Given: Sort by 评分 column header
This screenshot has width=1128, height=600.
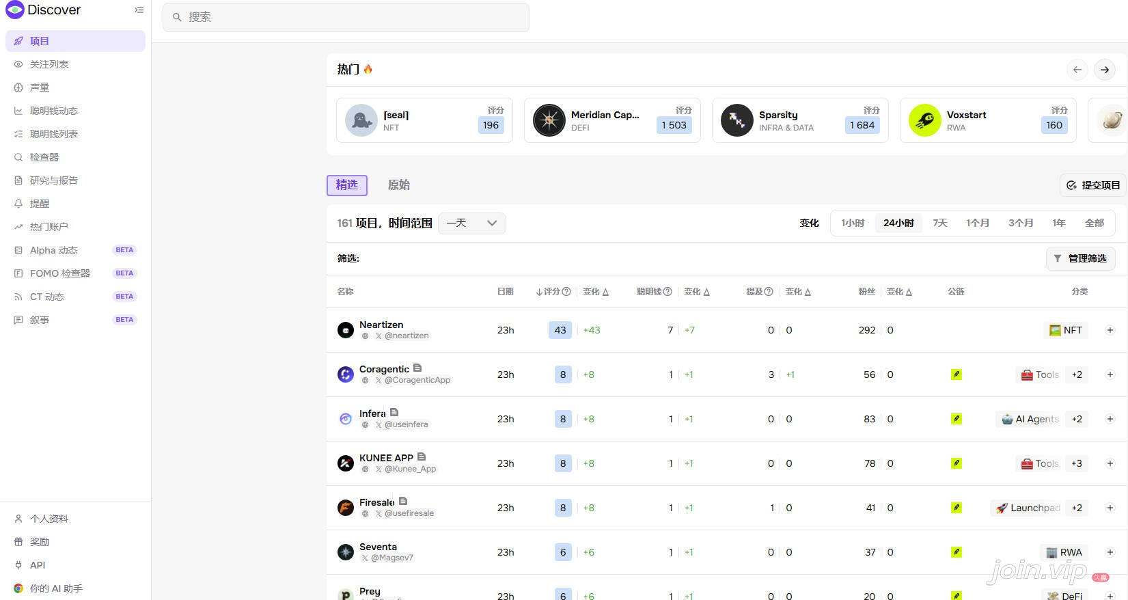Looking at the screenshot, I should 553,292.
